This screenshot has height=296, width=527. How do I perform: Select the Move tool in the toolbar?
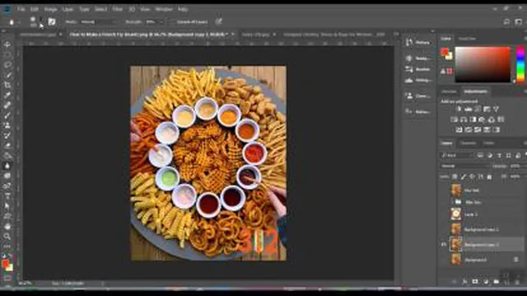(7, 44)
